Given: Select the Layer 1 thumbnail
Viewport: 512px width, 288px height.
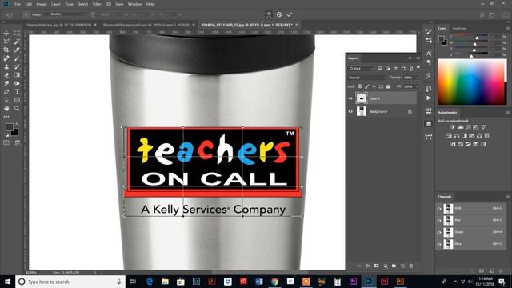Looking at the screenshot, I should 361,98.
